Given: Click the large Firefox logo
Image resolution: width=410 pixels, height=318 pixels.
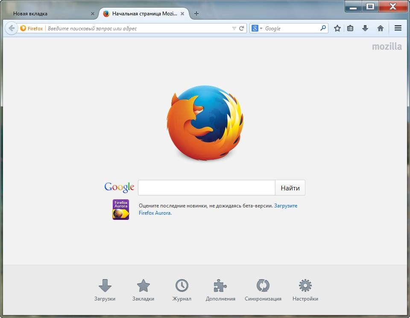Looking at the screenshot, I should click(205, 123).
